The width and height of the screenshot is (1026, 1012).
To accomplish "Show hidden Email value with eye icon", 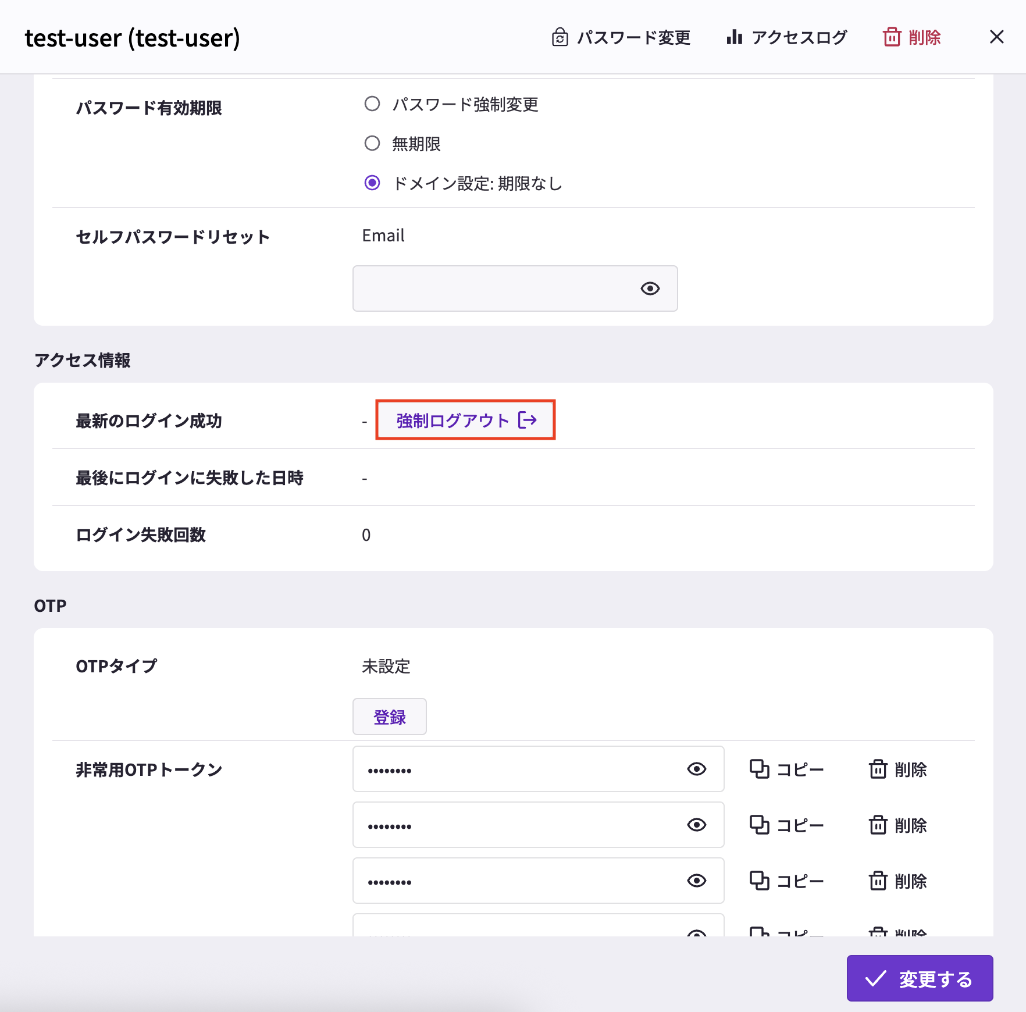I will pos(650,288).
